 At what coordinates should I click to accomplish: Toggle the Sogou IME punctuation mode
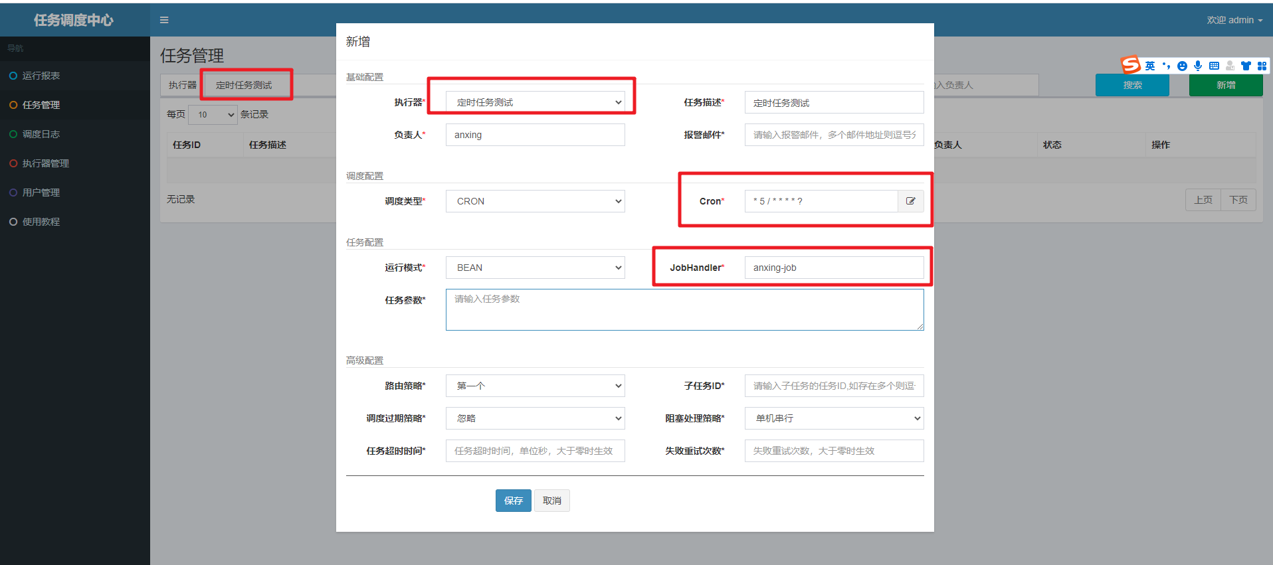[x=1166, y=66]
